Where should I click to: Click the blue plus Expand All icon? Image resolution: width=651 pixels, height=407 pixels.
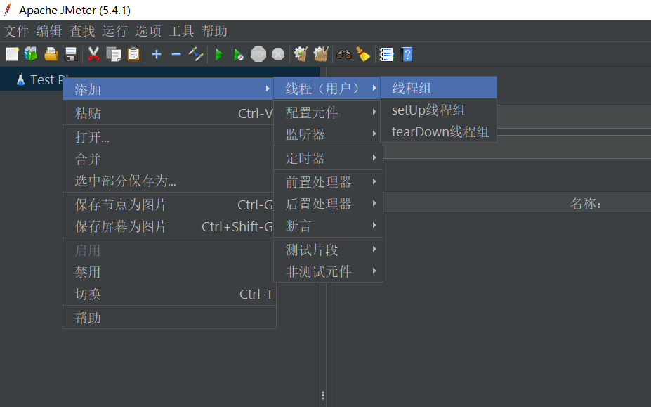(x=157, y=54)
